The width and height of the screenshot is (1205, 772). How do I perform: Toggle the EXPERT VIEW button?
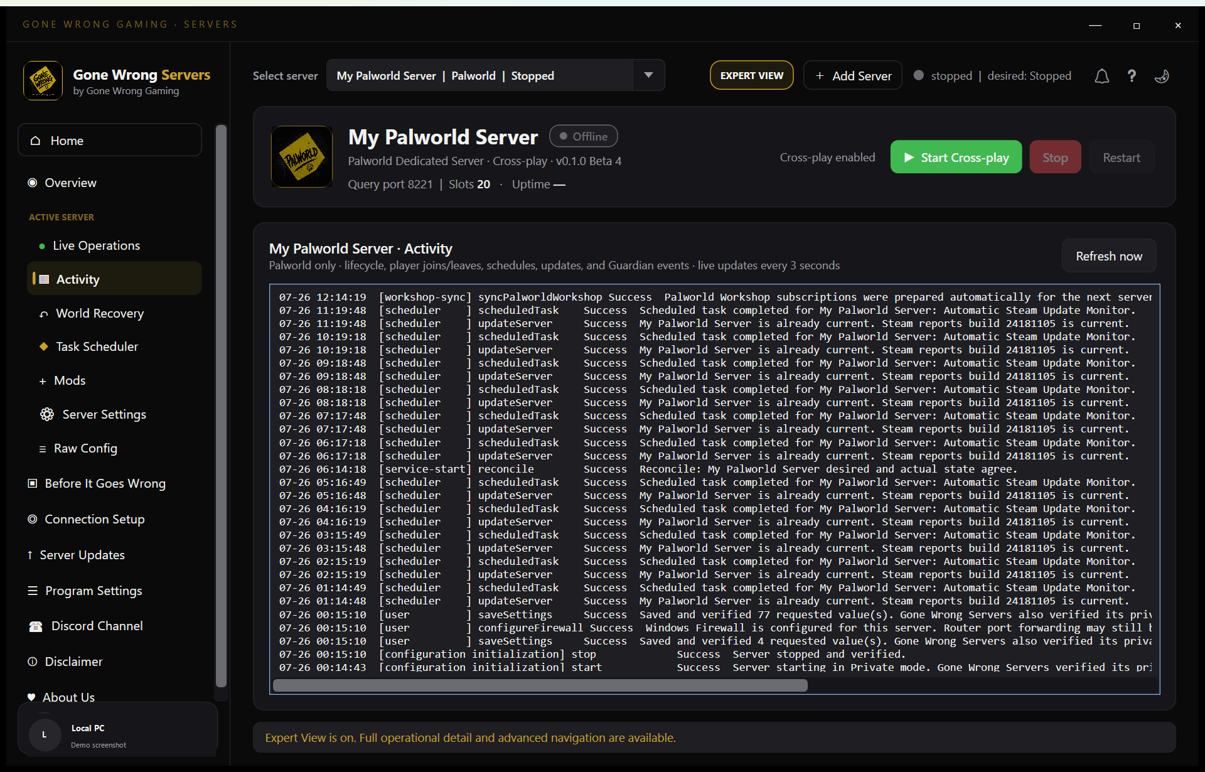click(x=751, y=75)
